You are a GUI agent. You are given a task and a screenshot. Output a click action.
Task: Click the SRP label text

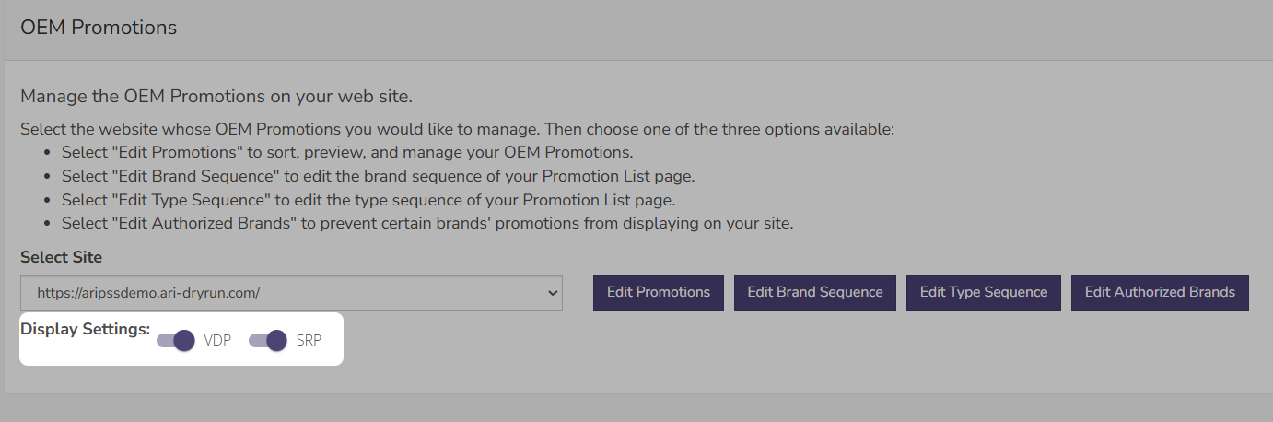click(309, 340)
